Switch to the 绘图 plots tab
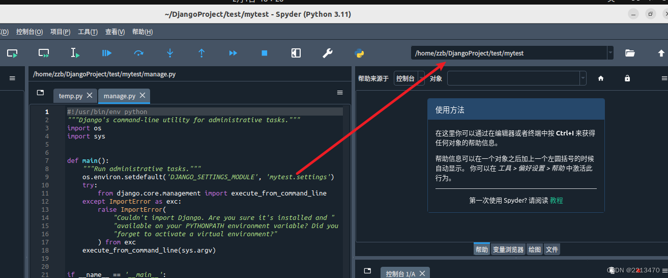 point(535,249)
